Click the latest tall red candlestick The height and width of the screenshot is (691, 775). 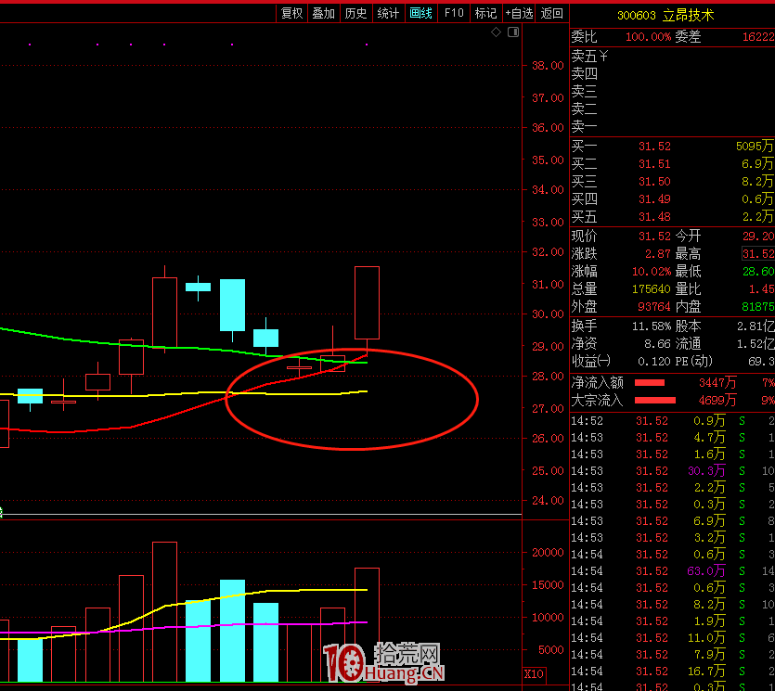[x=367, y=302]
